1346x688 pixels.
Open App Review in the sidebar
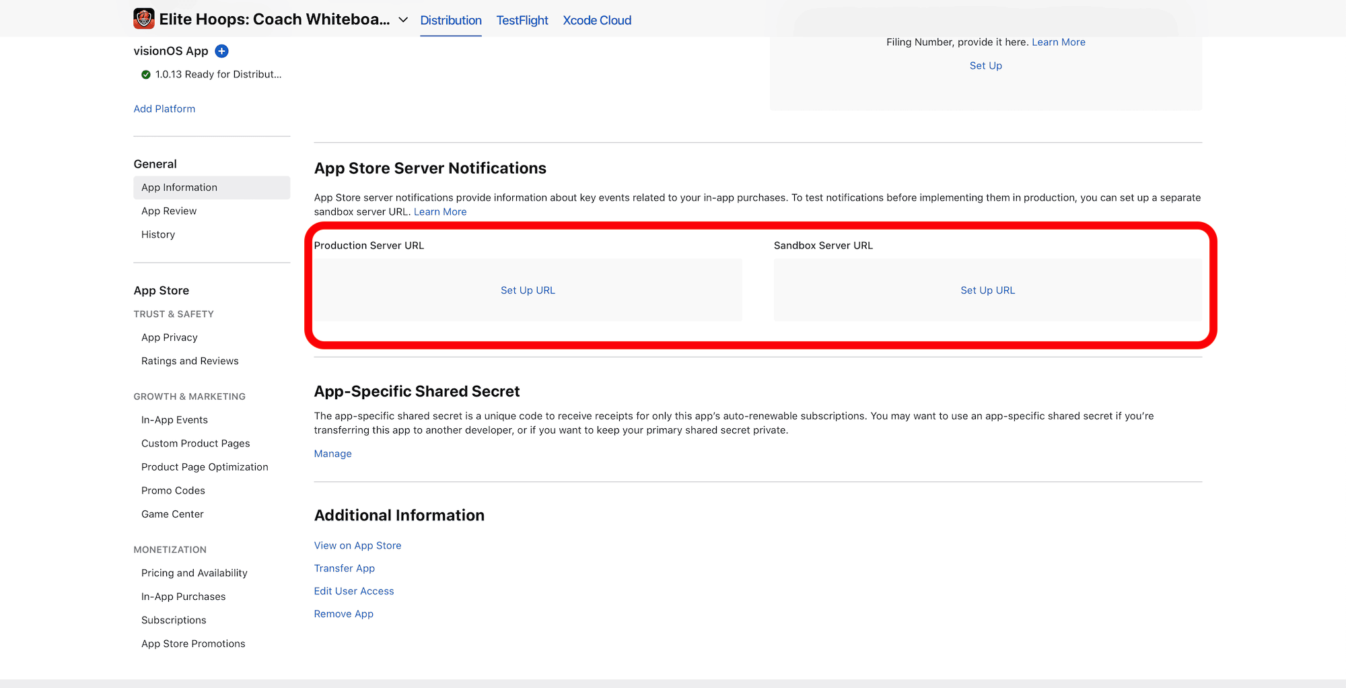point(169,211)
